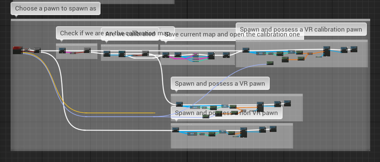Screen dimensions: 380x162
Task: Select the red event node at graph start
Action: point(17,50)
